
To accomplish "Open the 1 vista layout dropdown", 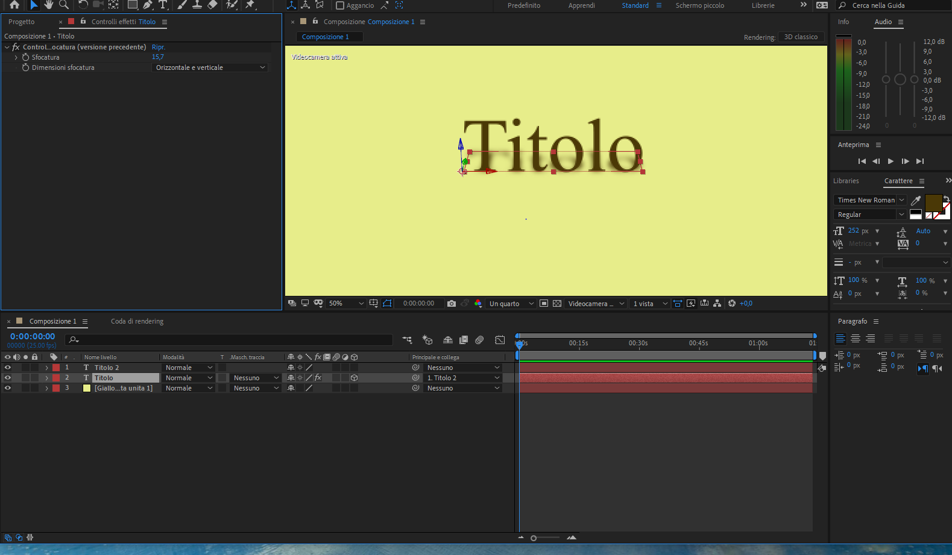I will (x=650, y=304).
